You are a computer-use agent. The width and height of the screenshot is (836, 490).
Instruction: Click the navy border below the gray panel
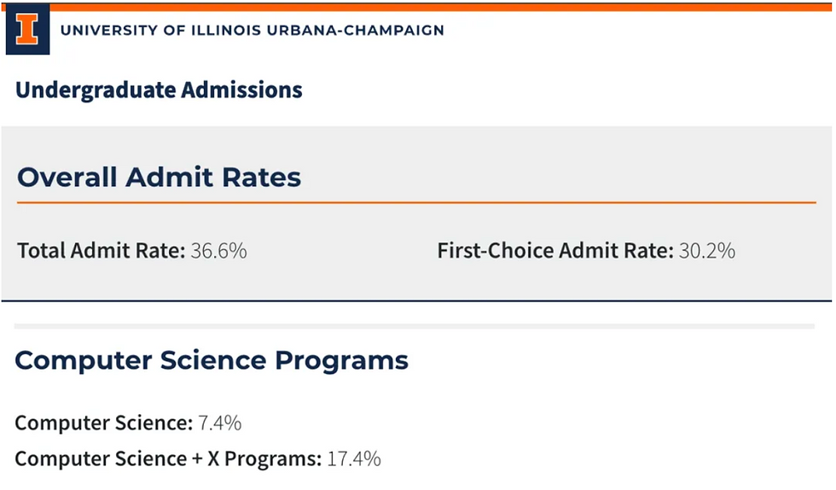point(416,300)
